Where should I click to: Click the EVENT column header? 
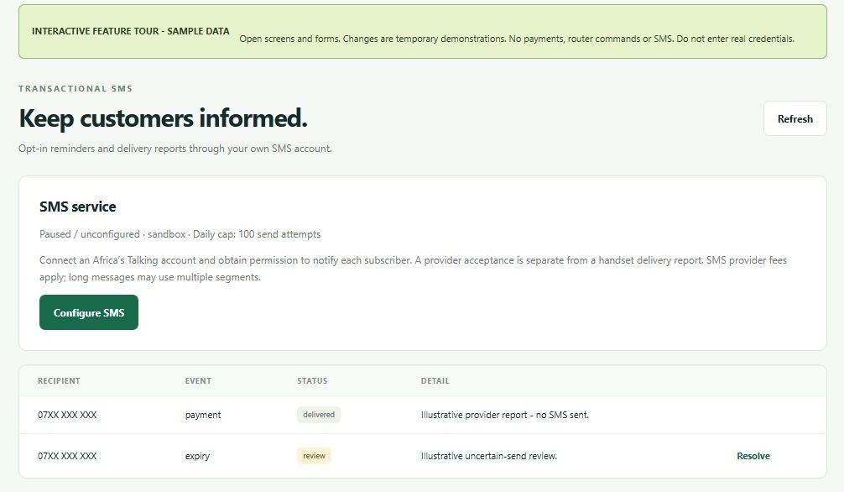coord(198,381)
